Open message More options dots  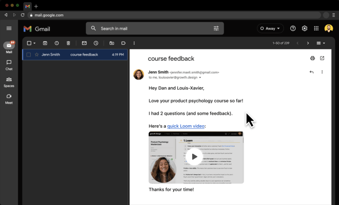pos(322,72)
